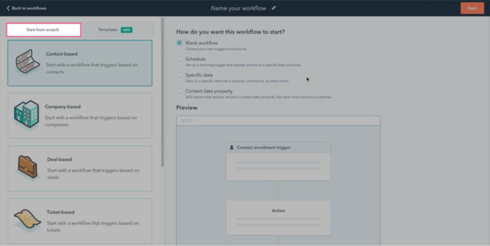Viewport: 490px width, 246px height.
Task: Click 'triggers based on deals' description
Action: point(93,174)
